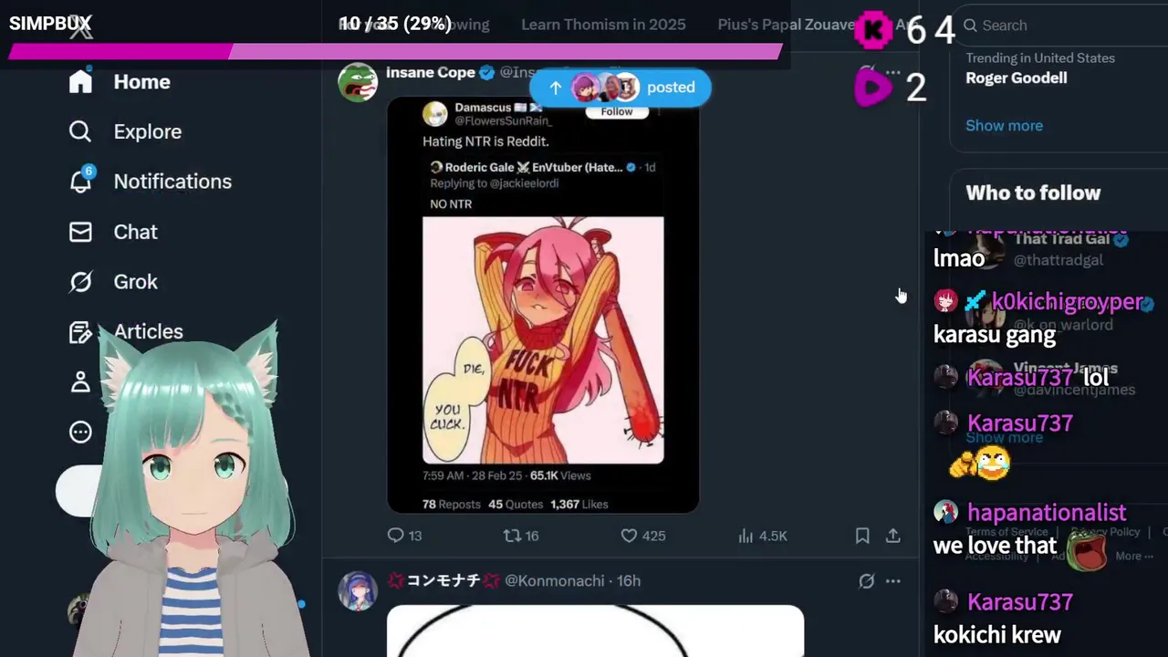
Task: Open Notifications bell icon
Action: tap(80, 181)
